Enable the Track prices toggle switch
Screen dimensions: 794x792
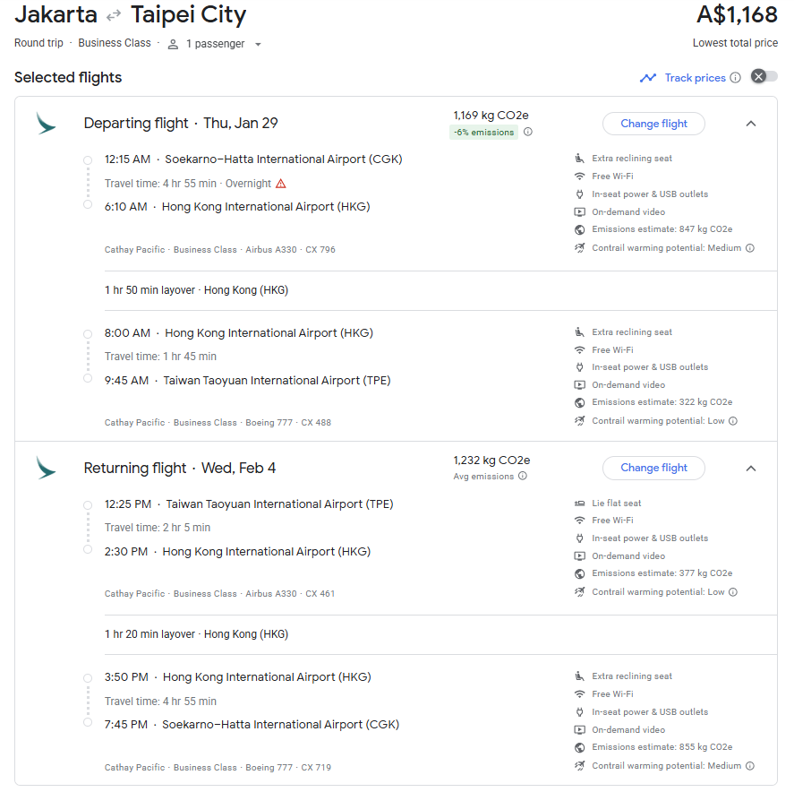763,78
